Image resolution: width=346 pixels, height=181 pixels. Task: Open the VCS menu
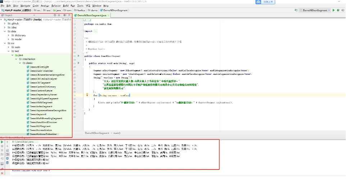tap(88, 5)
